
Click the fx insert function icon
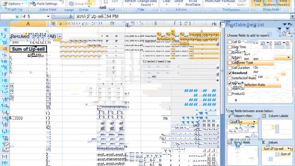point(71,17)
